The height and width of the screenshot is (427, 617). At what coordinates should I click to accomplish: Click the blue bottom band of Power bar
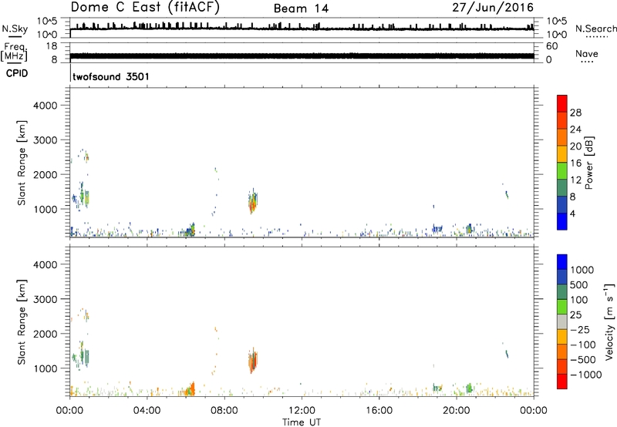click(x=562, y=221)
